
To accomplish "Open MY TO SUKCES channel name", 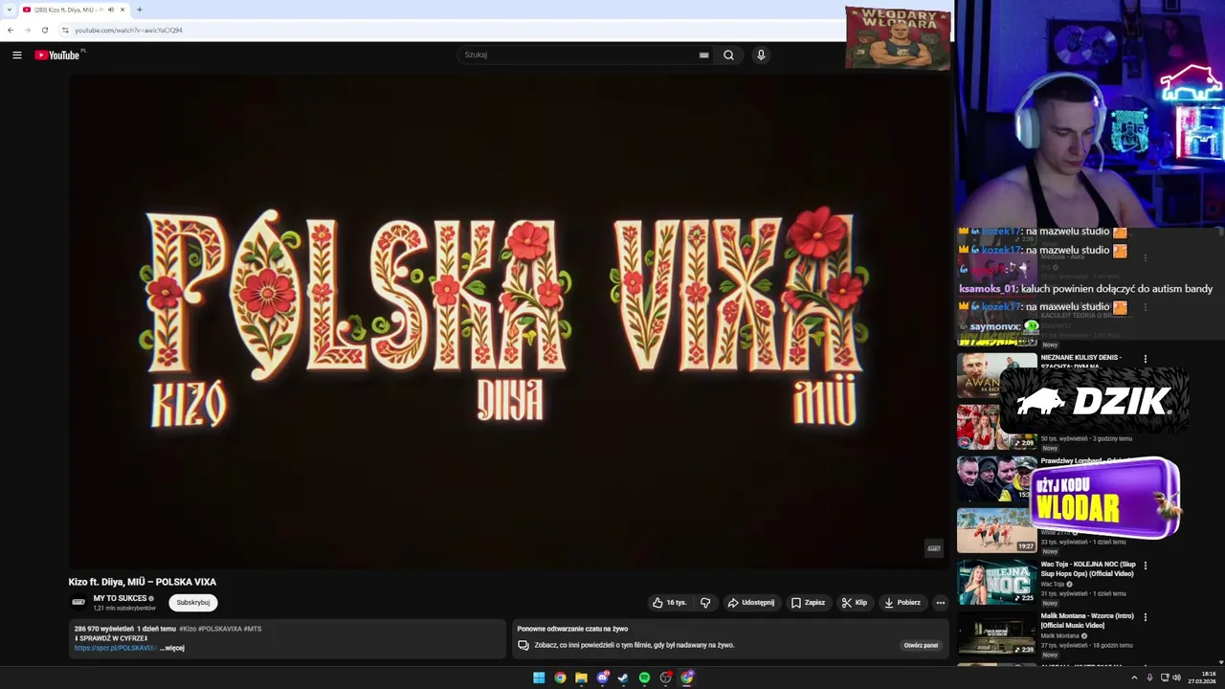I will [x=120, y=598].
